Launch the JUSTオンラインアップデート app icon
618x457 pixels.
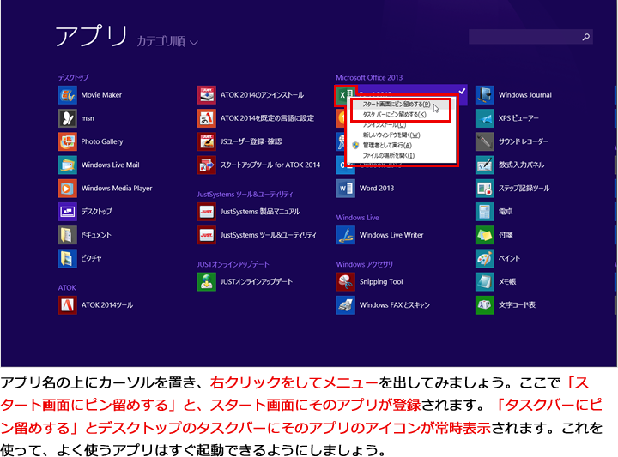(207, 281)
